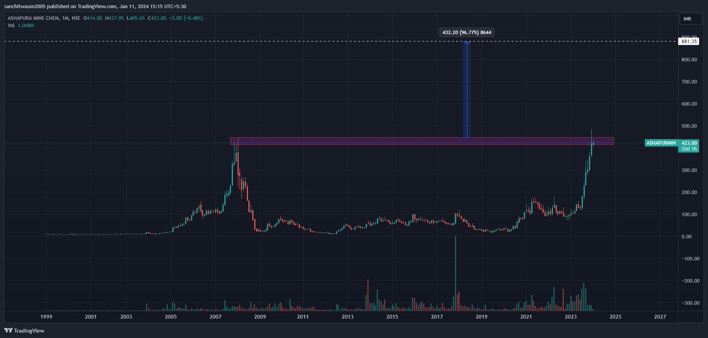
Task: Click 800.00 on the price axis
Action: [689, 60]
